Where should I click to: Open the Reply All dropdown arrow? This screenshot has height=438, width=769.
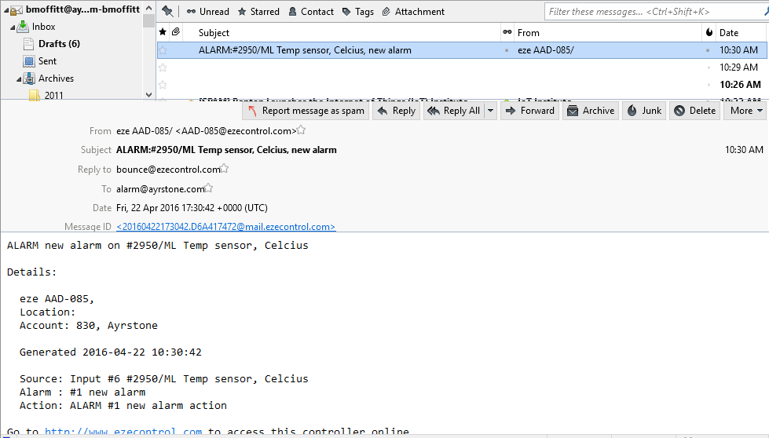click(491, 111)
